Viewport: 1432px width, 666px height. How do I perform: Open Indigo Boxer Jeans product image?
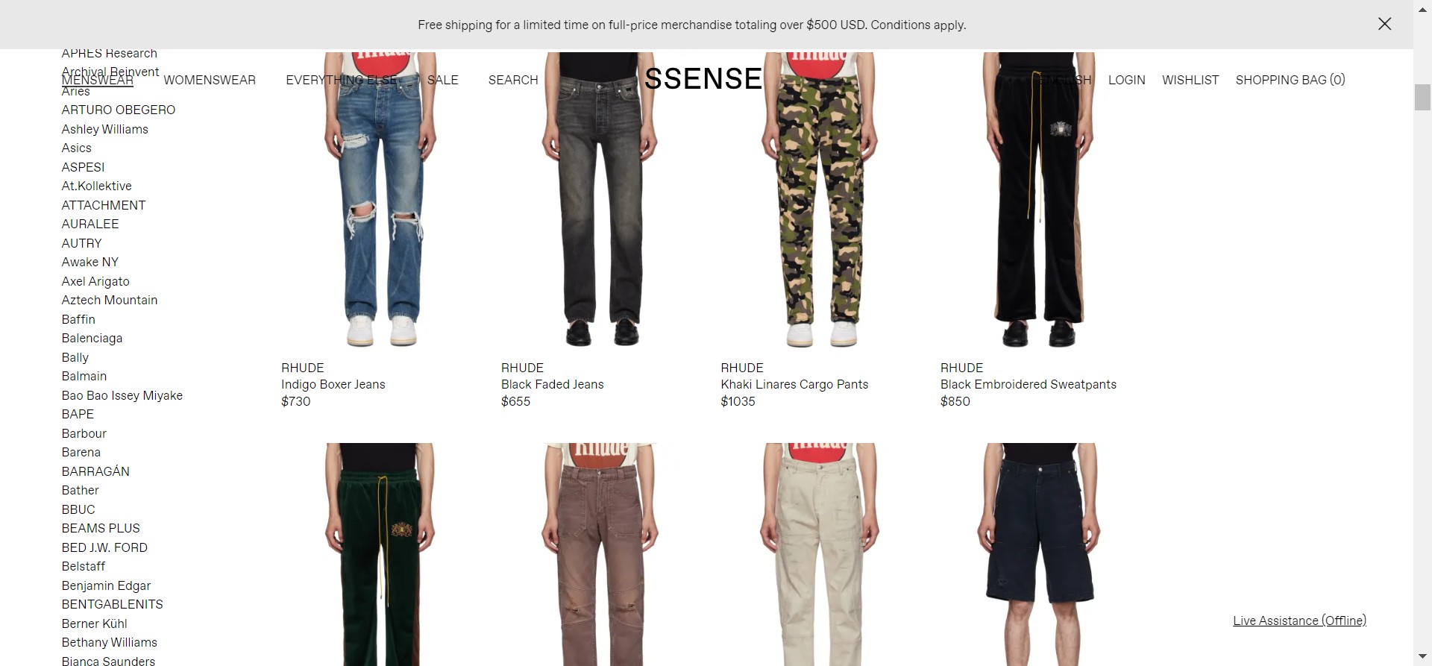(380, 200)
